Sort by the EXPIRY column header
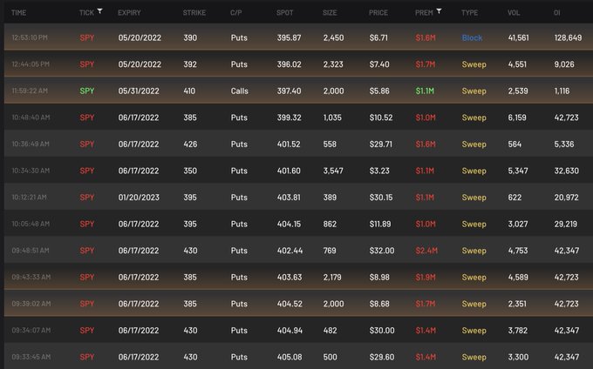The width and height of the screenshot is (593, 369). click(129, 13)
